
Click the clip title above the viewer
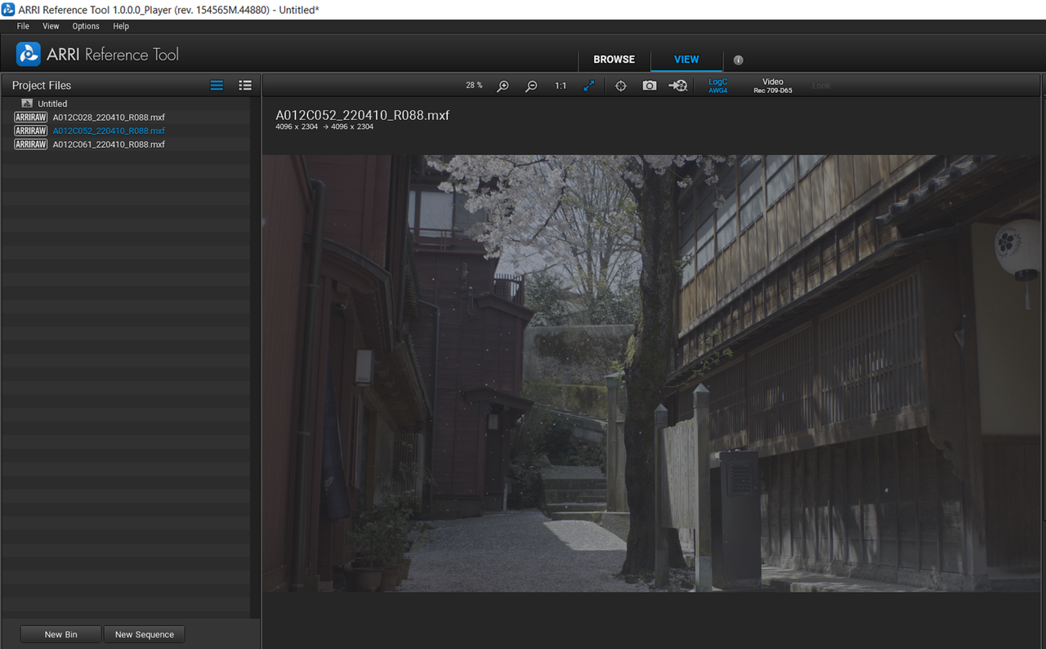point(363,115)
